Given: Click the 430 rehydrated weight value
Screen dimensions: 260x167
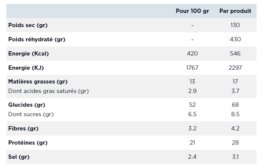Looking at the screenshot, I should coord(235,39).
